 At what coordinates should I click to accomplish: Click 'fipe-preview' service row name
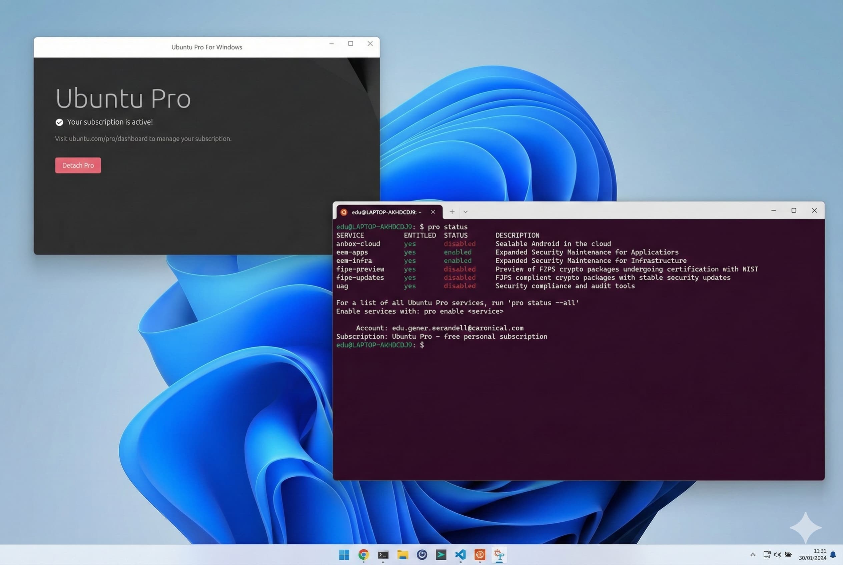click(x=360, y=269)
